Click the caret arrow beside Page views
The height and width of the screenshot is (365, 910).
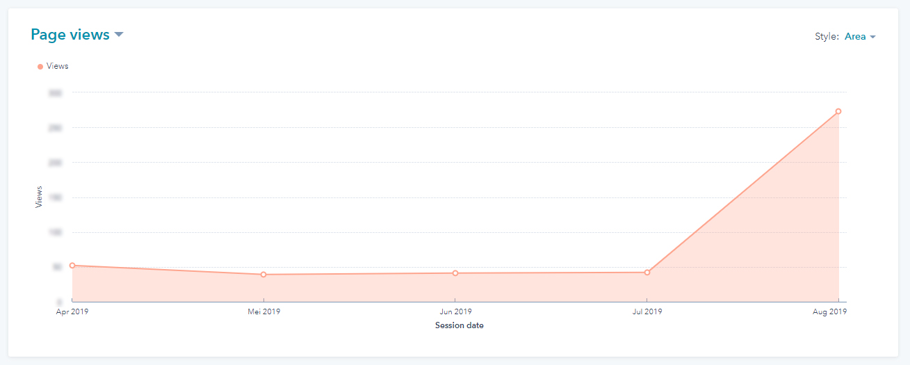(119, 35)
